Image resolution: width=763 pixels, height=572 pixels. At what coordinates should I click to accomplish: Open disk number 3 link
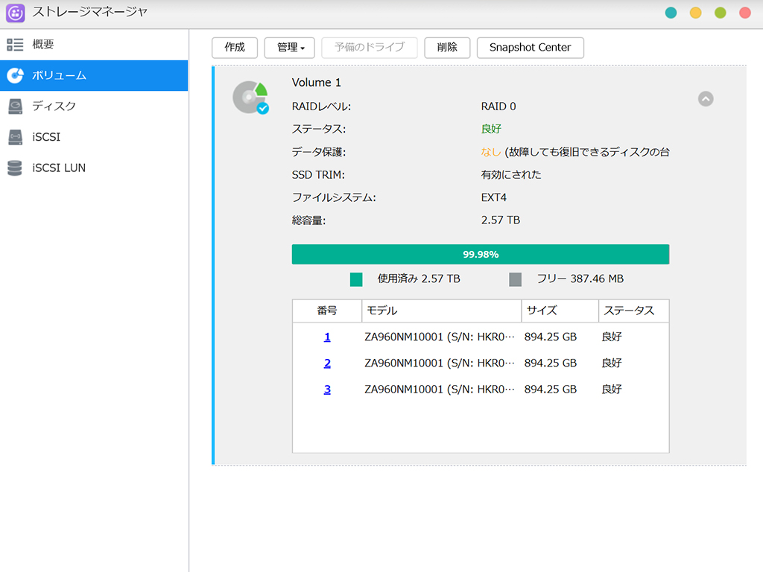[327, 389]
